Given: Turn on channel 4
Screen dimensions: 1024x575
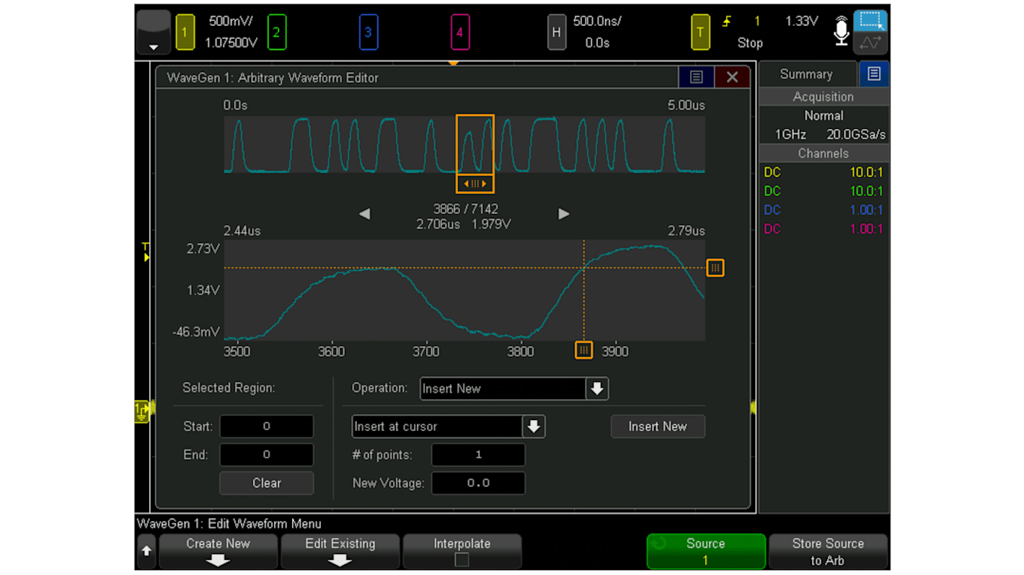Looking at the screenshot, I should 460,32.
